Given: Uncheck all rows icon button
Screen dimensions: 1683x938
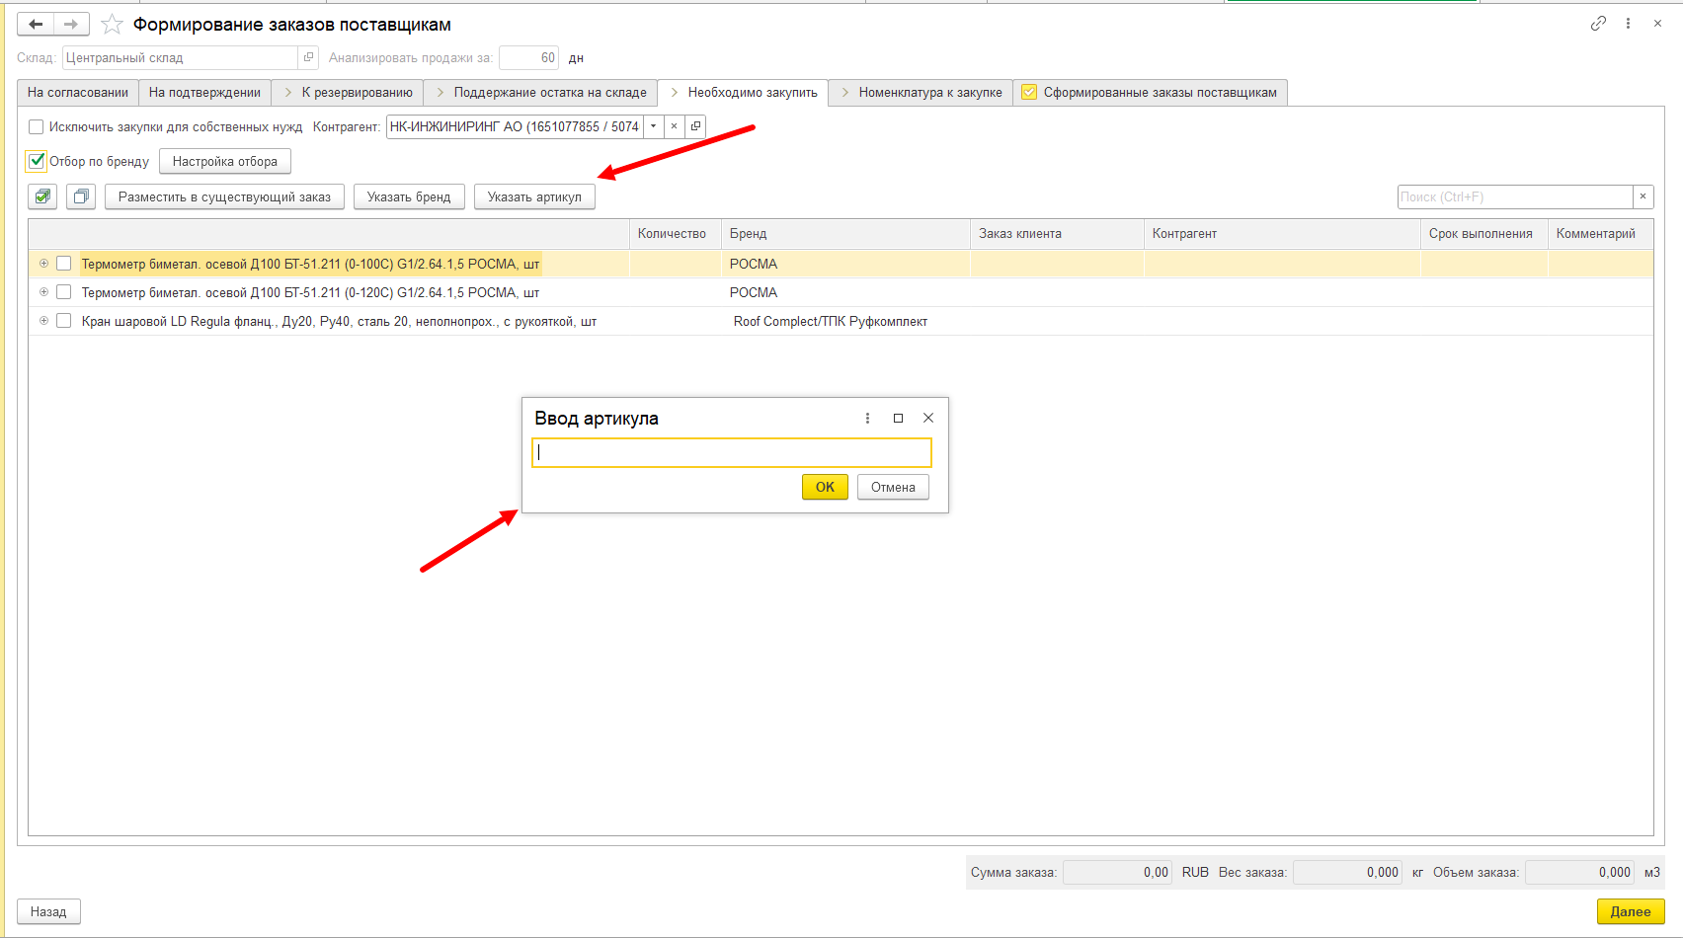Looking at the screenshot, I should (81, 196).
